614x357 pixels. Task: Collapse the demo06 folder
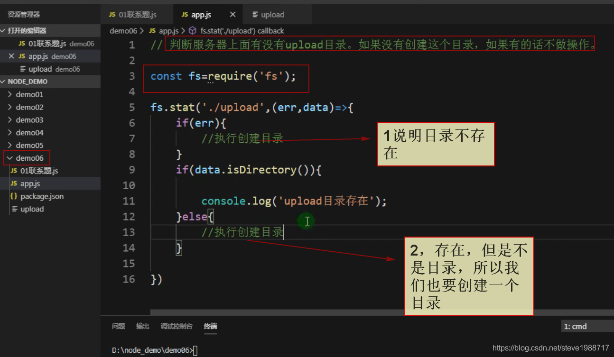[50, 158]
